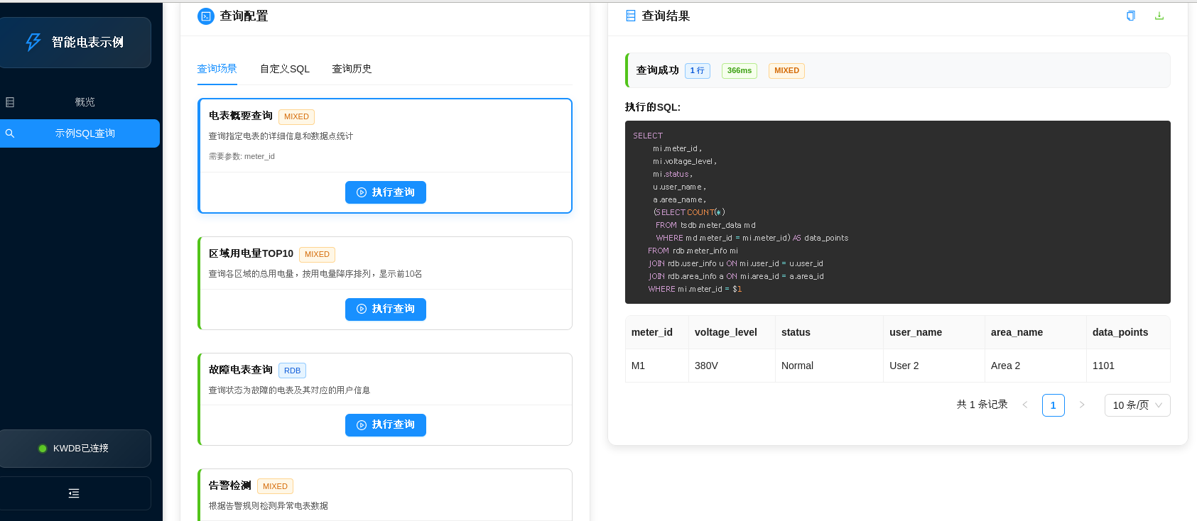Select the 告警检测 query card
The image size is (1197, 521).
tap(385, 495)
